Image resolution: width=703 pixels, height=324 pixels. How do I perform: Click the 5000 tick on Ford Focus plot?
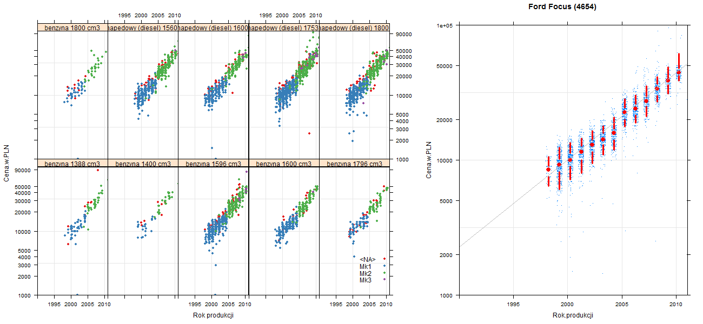click(x=447, y=201)
